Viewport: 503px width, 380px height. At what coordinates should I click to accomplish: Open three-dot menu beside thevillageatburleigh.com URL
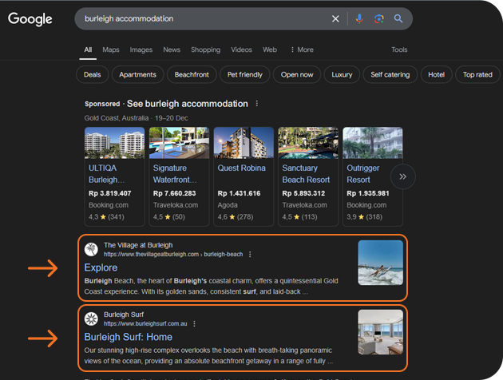tap(250, 255)
